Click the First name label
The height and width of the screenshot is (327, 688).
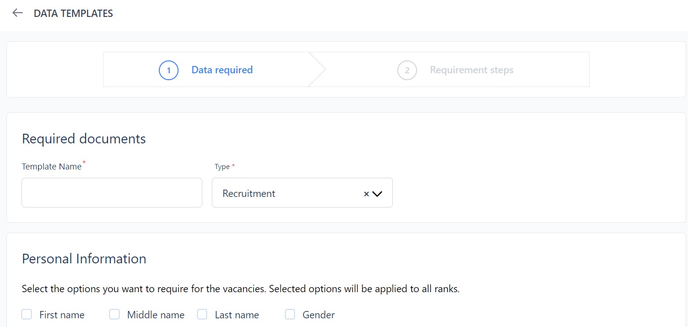pos(62,315)
